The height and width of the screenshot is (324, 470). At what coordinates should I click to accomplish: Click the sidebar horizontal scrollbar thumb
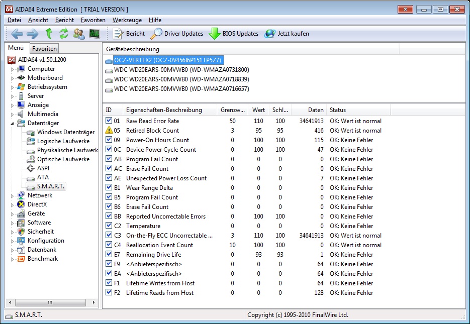[x=50, y=302]
